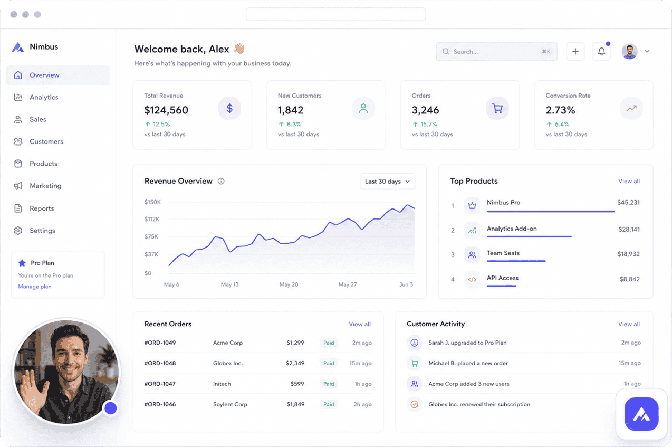This screenshot has width=672, height=447.
Task: Open the Last 30 days dropdown
Action: click(x=387, y=182)
